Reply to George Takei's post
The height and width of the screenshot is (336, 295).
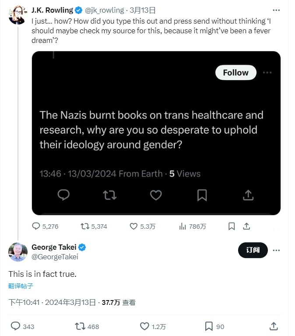tap(15, 326)
